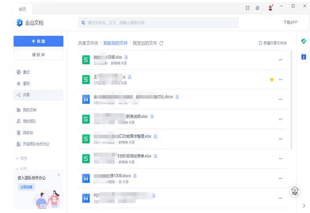Open the messages chat icon in title bar
The image size is (310, 213).
[258, 8]
